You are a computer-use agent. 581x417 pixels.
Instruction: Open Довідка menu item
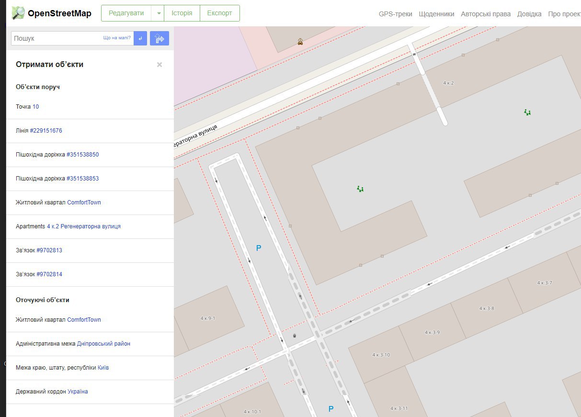coord(529,14)
